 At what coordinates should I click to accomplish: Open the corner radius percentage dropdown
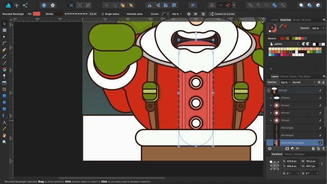tap(181, 14)
